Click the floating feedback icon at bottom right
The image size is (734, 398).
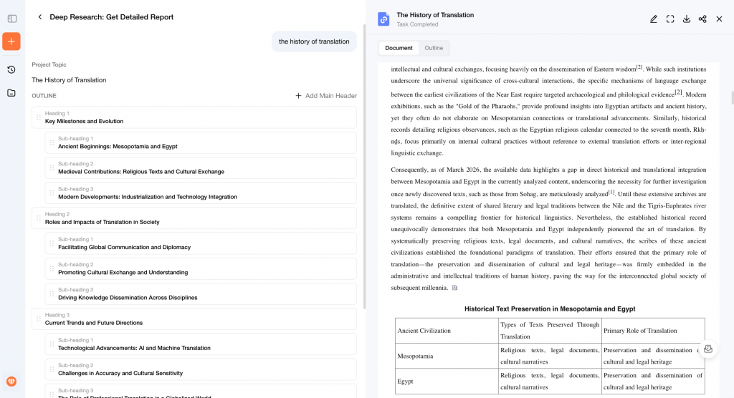click(x=707, y=349)
